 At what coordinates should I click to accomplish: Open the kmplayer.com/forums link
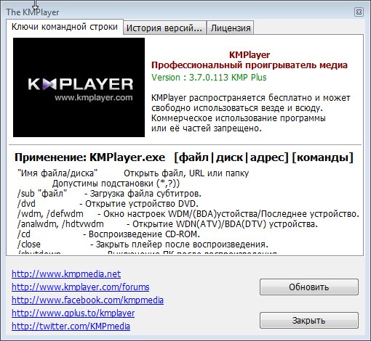click(x=81, y=287)
